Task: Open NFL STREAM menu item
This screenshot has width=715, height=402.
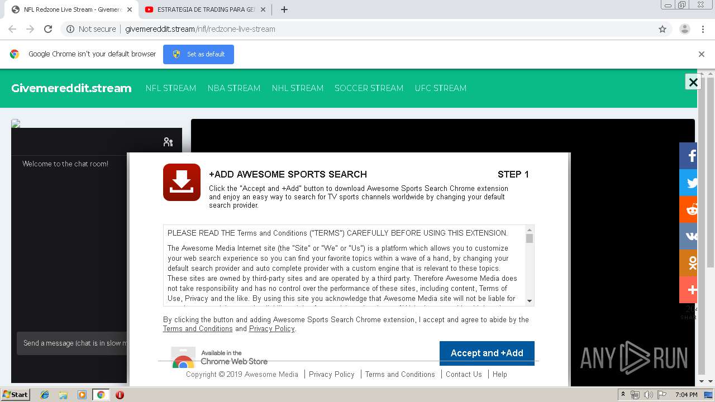Action: click(171, 88)
